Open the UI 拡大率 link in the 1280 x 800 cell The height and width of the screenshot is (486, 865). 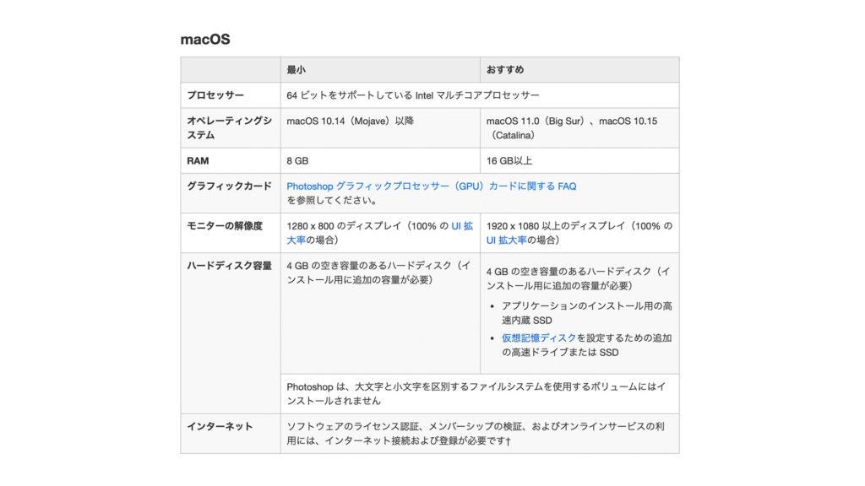[462, 226]
